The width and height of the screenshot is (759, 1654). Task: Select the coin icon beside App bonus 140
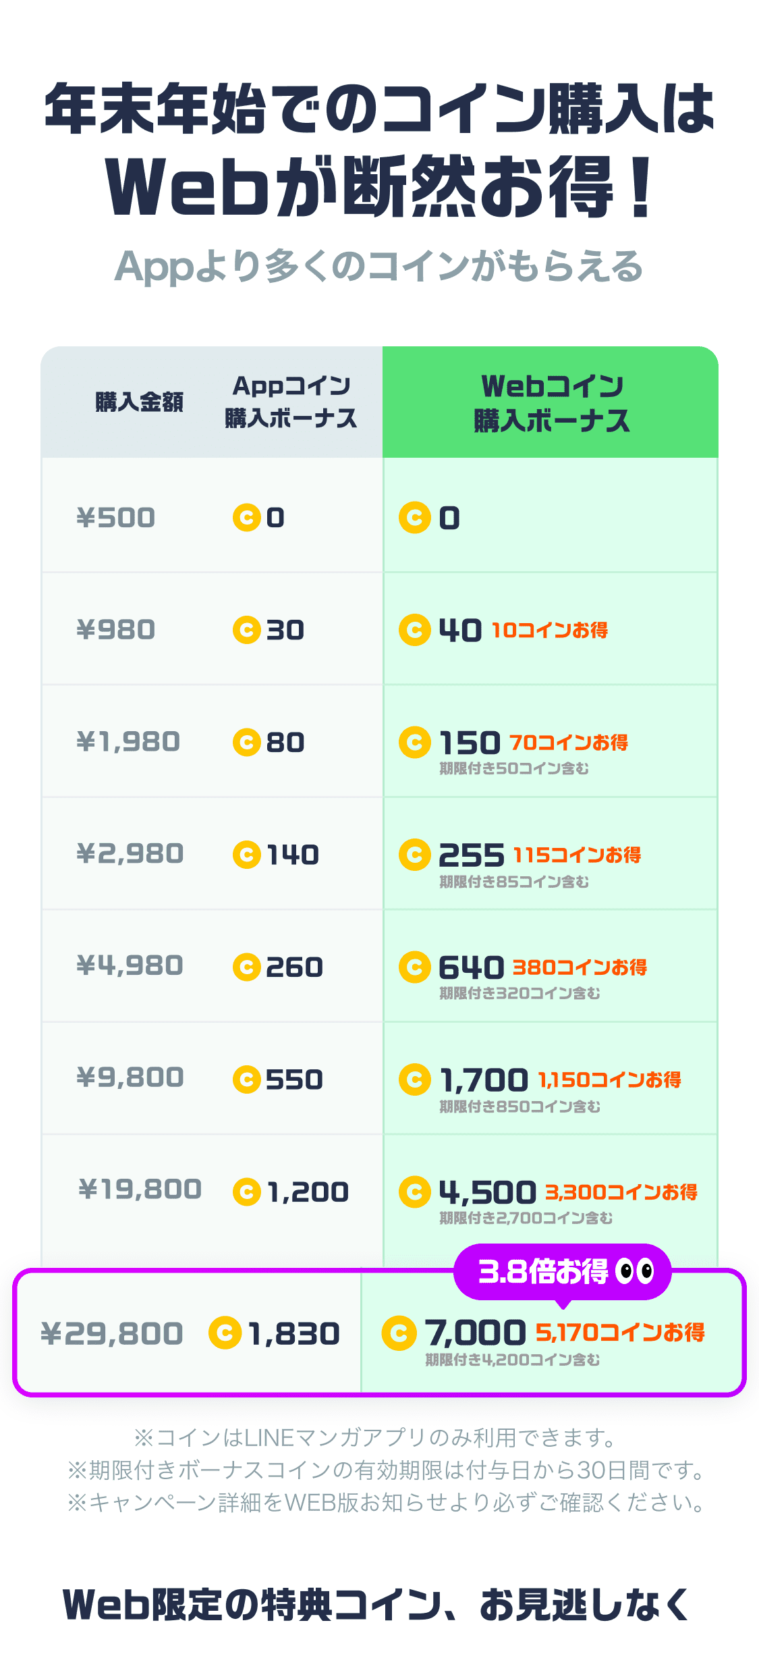coord(247,855)
